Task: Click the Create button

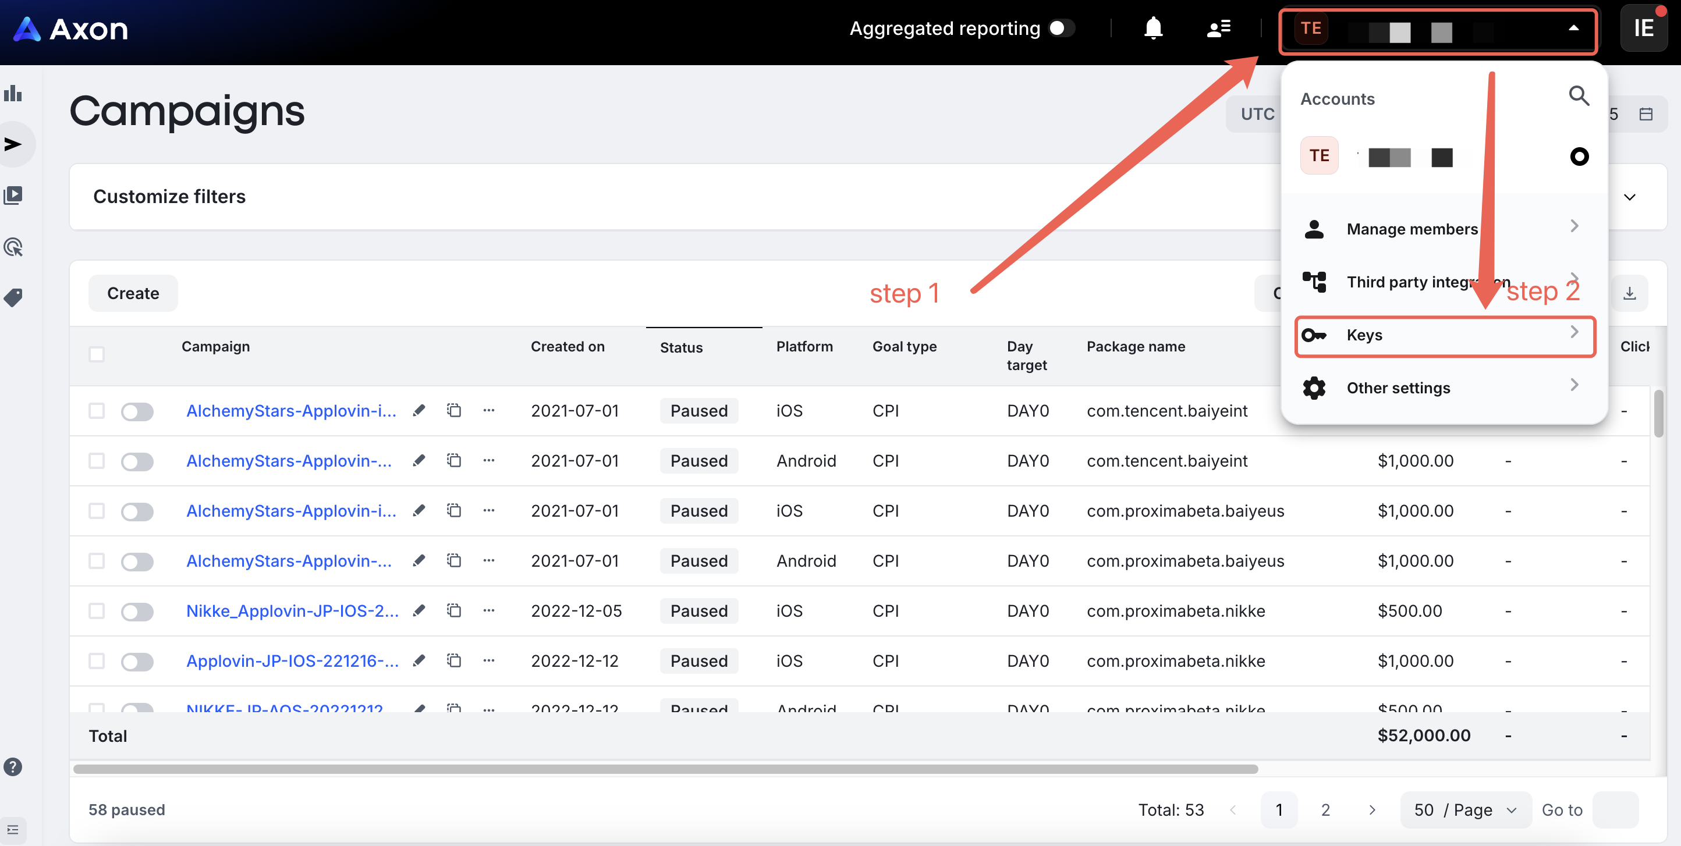Action: point(133,293)
